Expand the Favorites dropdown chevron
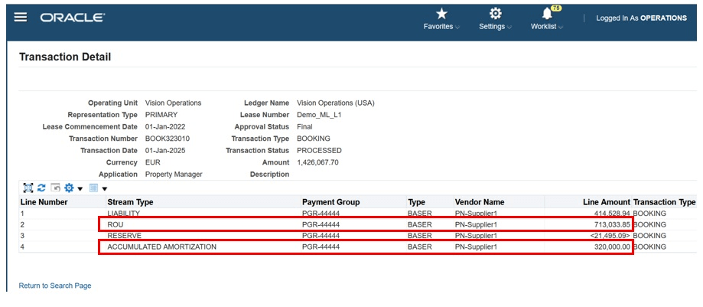The height and width of the screenshot is (307, 703). (457, 28)
